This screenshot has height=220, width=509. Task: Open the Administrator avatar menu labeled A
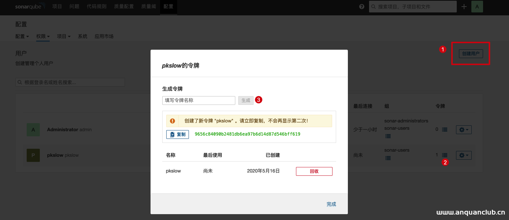(x=477, y=6)
